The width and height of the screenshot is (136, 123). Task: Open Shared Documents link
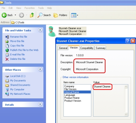coord(20,85)
